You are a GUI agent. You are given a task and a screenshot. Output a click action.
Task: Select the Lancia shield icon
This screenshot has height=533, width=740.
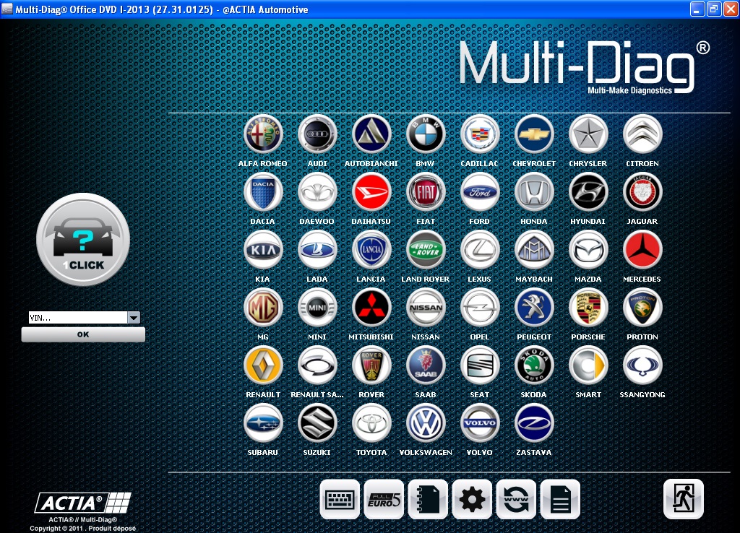click(371, 250)
